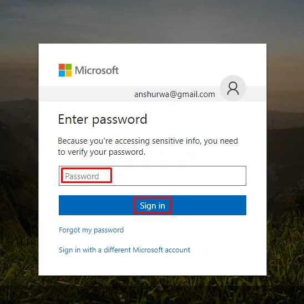Click the cloudy sky above the dialog
The image size is (304, 304).
152,21
